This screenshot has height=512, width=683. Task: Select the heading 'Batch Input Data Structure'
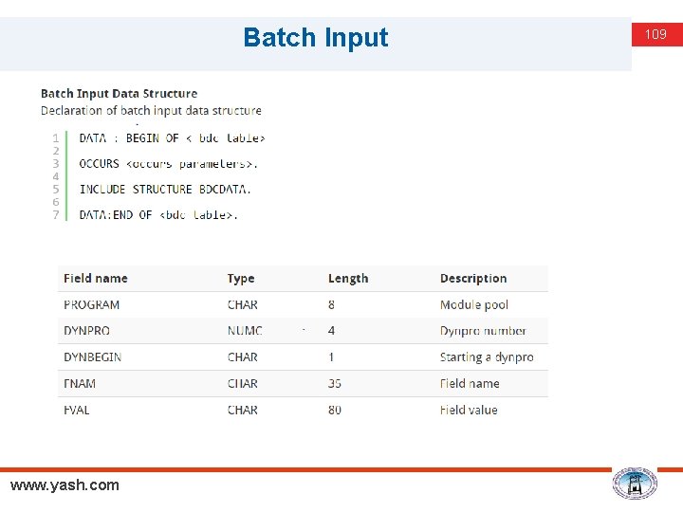[x=119, y=94]
